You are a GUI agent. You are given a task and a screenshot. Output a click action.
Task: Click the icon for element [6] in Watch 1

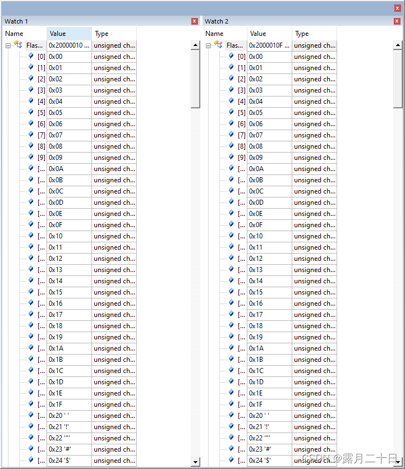31,123
